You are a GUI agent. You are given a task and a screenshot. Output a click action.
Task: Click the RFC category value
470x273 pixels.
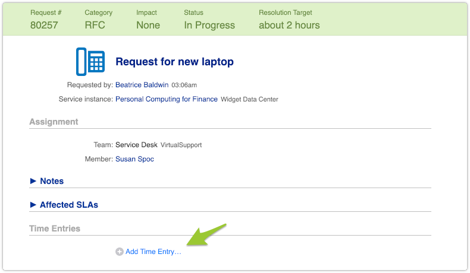click(x=95, y=25)
